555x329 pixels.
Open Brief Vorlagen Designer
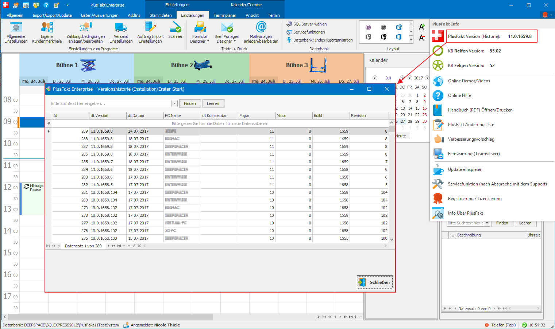227,32
